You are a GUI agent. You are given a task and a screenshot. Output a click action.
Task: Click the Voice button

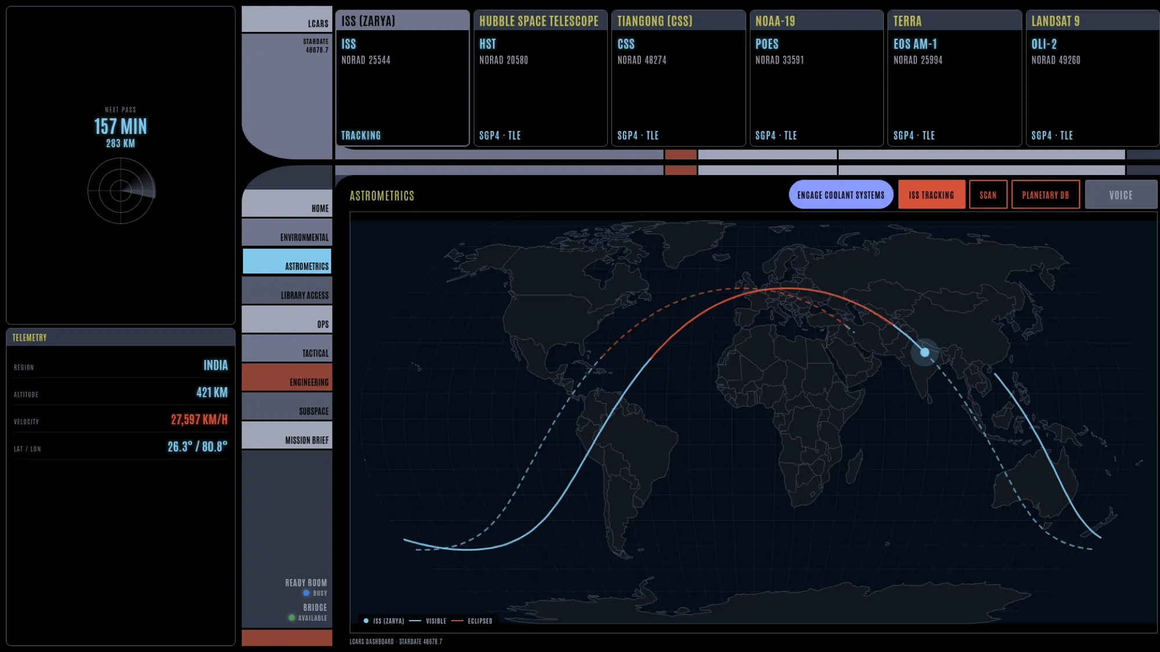point(1121,195)
